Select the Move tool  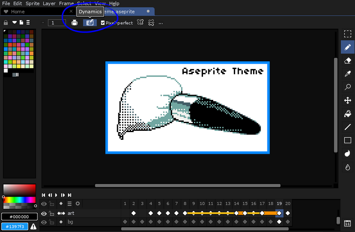(x=347, y=100)
